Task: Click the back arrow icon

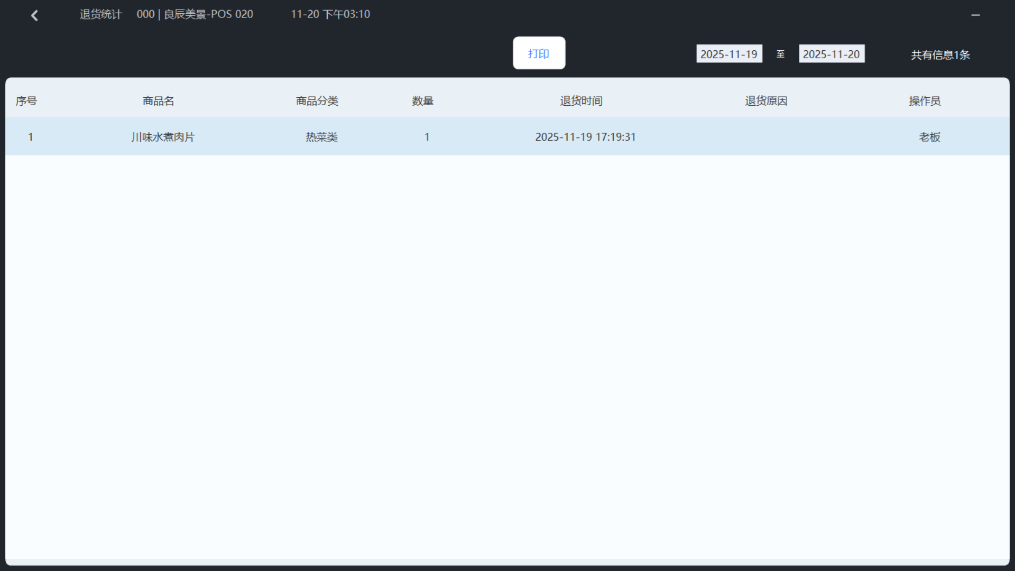Action: 34,15
